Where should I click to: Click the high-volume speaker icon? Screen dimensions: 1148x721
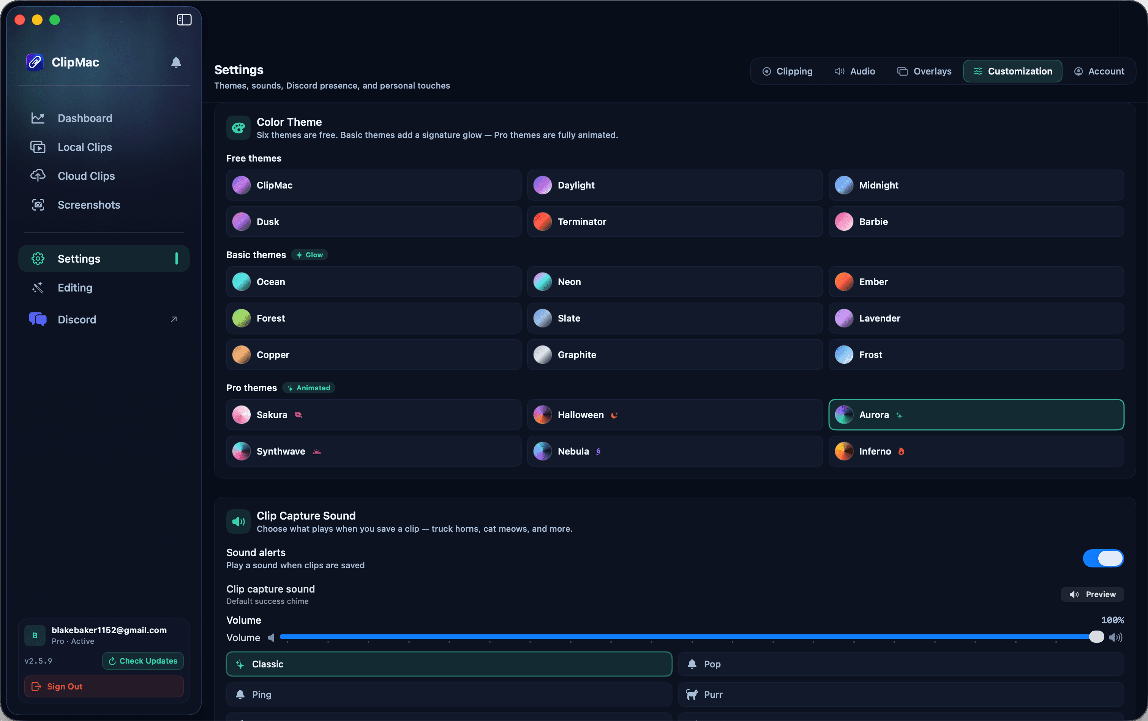point(1116,637)
